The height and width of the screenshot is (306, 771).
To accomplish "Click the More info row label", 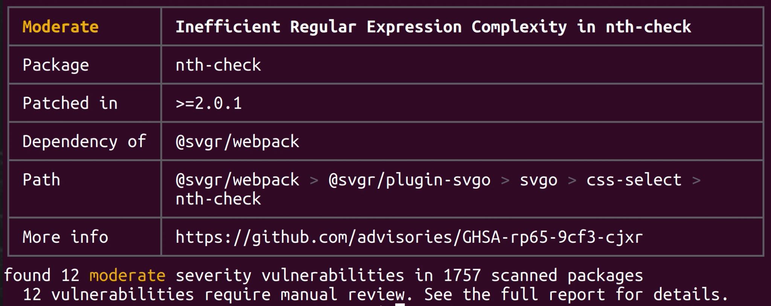I will click(65, 237).
